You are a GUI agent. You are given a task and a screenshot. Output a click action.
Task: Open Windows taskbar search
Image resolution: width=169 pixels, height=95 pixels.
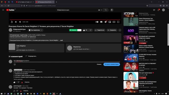[x=5, y=94]
